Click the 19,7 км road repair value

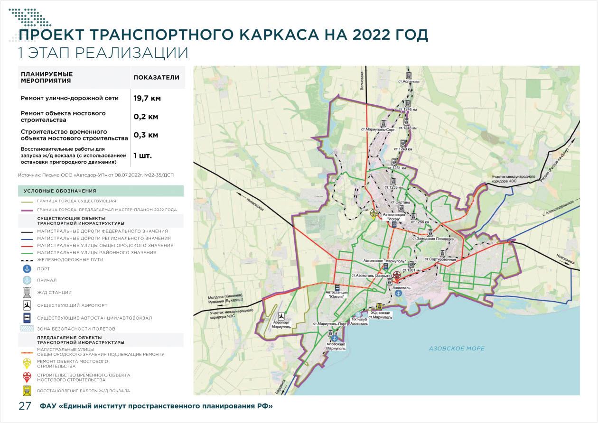pos(147,99)
